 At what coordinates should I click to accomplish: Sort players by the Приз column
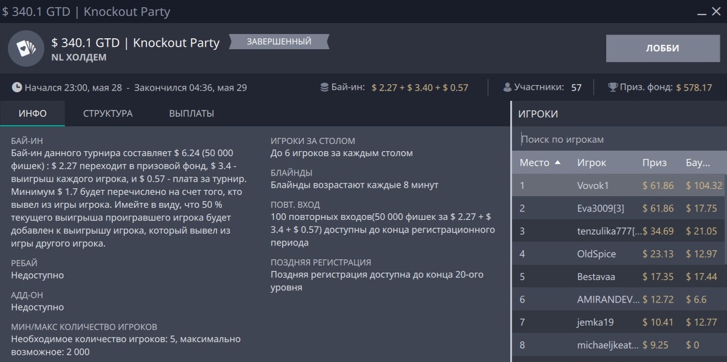(x=655, y=163)
